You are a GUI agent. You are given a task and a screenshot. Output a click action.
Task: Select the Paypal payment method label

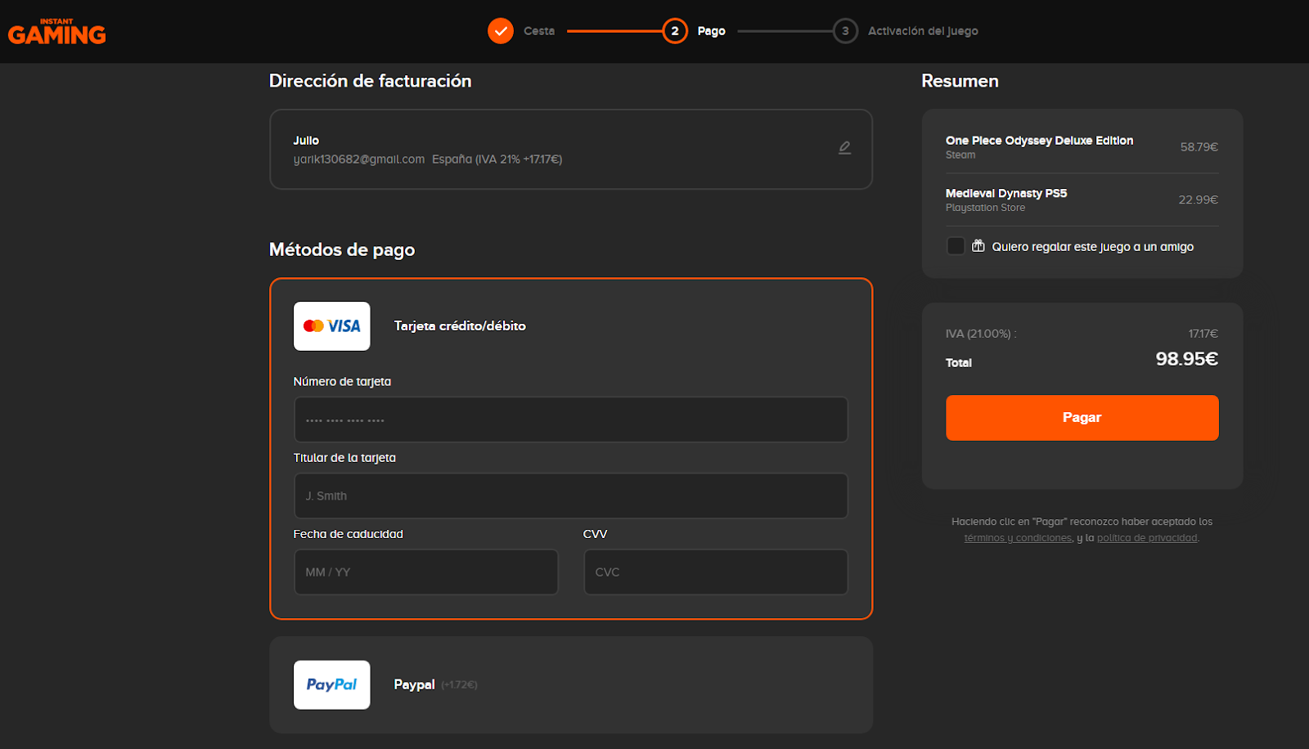click(414, 685)
